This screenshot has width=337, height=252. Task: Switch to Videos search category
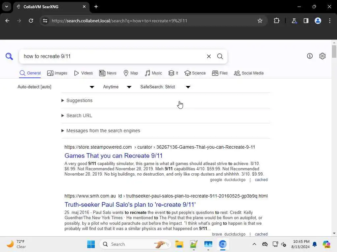83,73
